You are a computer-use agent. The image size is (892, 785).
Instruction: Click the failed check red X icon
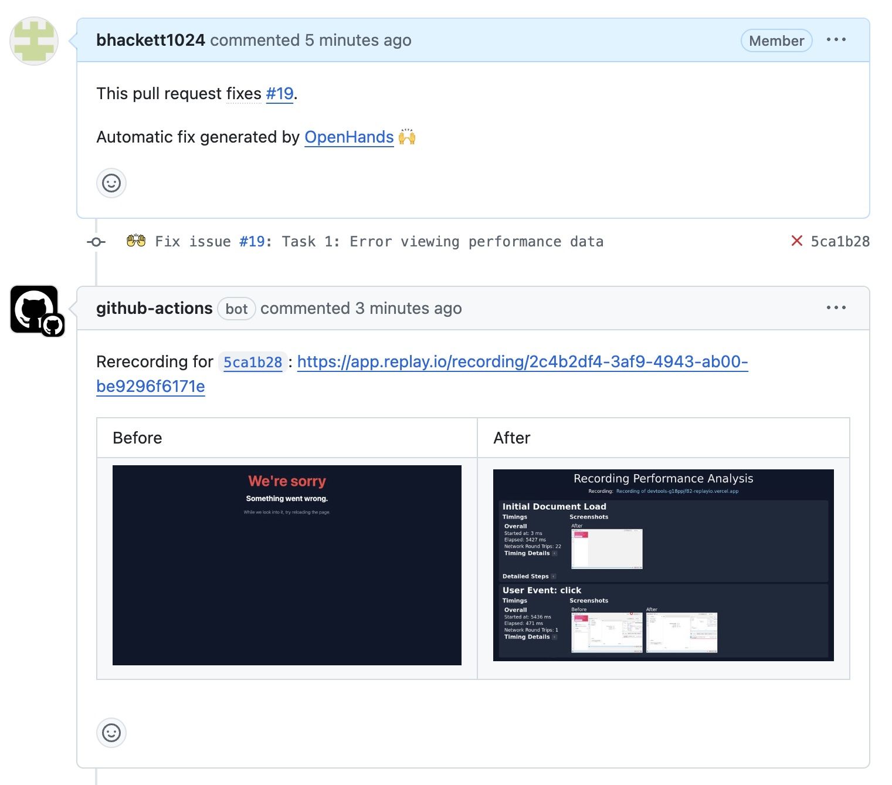797,241
